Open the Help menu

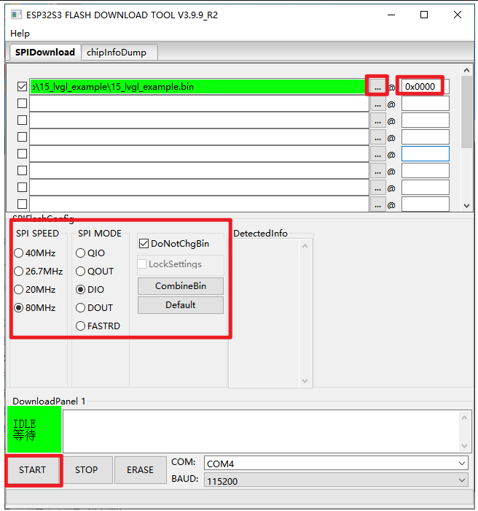tap(20, 34)
